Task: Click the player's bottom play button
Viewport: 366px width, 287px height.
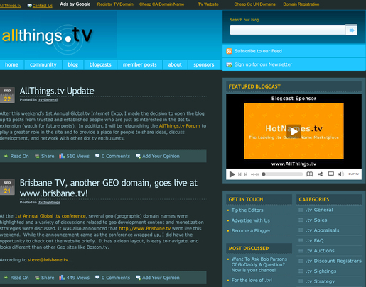Action: pyautogui.click(x=232, y=174)
